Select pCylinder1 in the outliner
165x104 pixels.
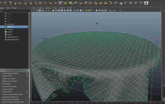pyautogui.click(x=11, y=24)
